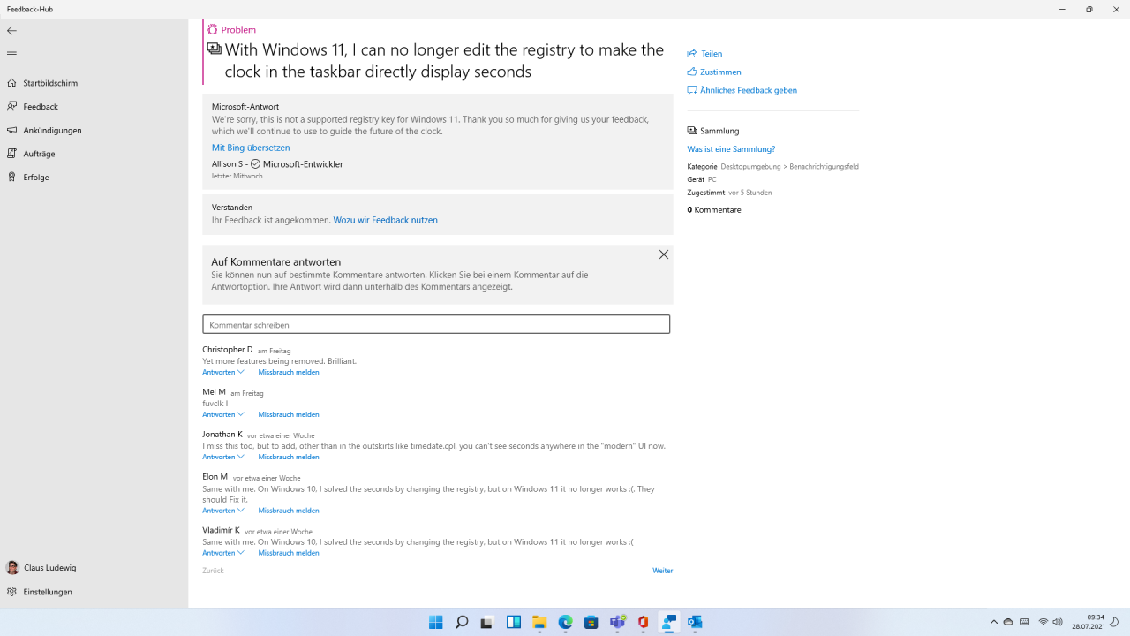
Task: Open the taskbar clock and date
Action: click(1088, 622)
